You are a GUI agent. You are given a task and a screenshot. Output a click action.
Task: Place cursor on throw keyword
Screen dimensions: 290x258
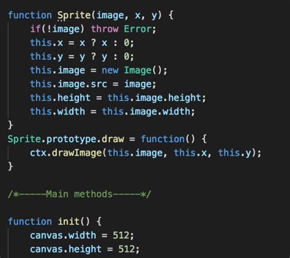coord(105,29)
